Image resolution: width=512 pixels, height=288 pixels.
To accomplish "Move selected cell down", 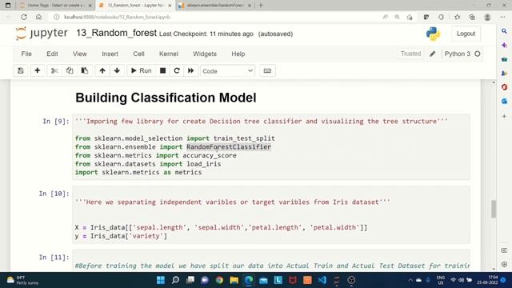I will click(117, 71).
